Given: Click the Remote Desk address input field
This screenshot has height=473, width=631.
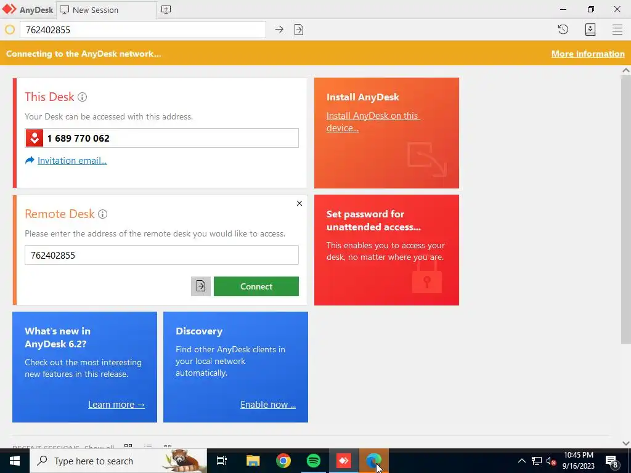Looking at the screenshot, I should pyautogui.click(x=162, y=255).
